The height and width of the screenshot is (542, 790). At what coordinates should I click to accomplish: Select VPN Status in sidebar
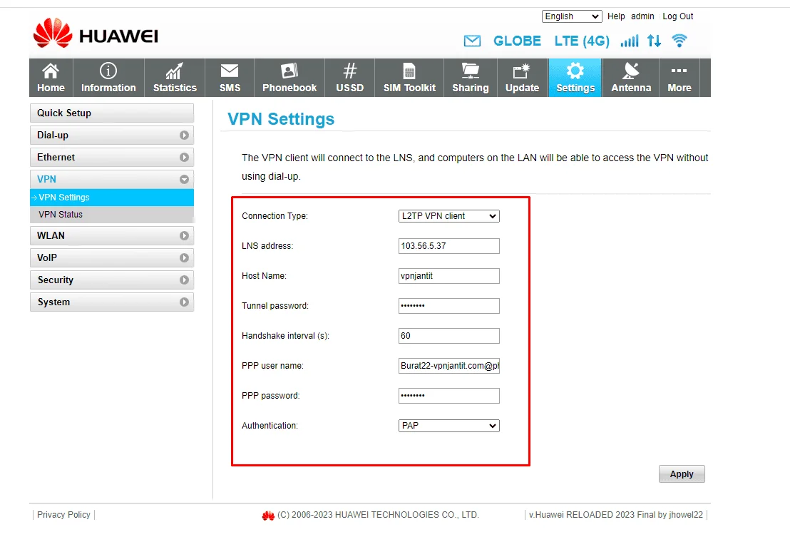(x=112, y=215)
